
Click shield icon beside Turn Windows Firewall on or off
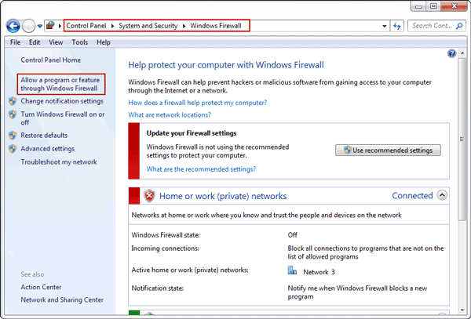click(x=13, y=114)
